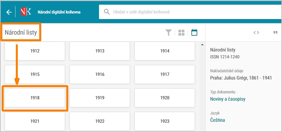Open the 1916 year tile
The image size is (282, 132).
click(x=100, y=75)
